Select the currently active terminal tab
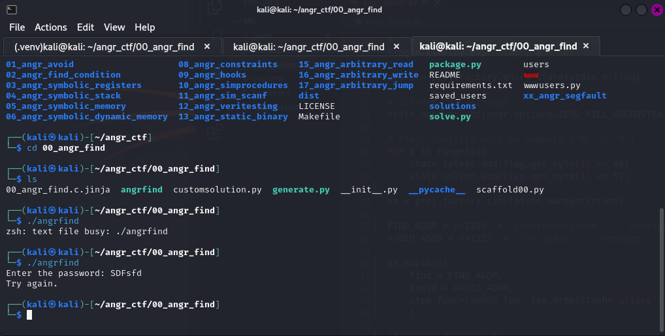The height and width of the screenshot is (336, 665). [x=498, y=46]
